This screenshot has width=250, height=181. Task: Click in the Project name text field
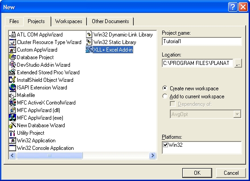pyautogui.click(x=202, y=41)
